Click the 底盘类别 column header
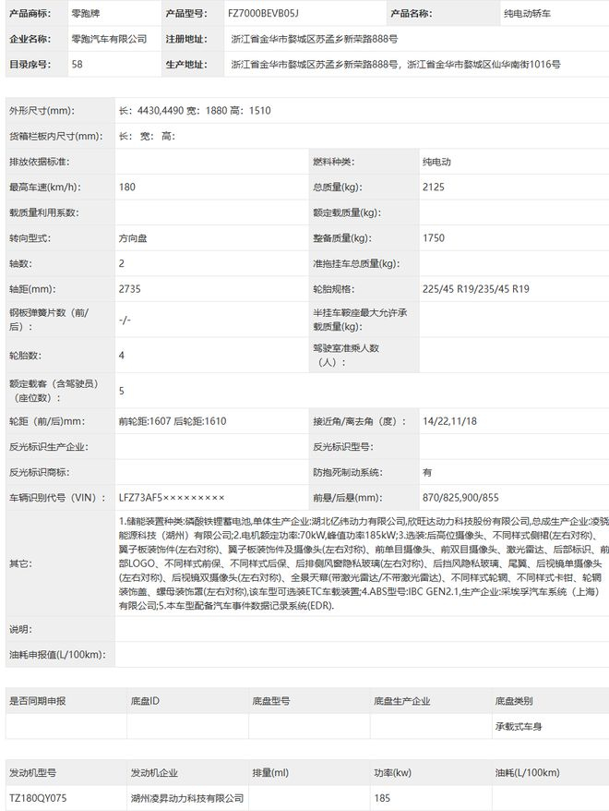 (514, 701)
